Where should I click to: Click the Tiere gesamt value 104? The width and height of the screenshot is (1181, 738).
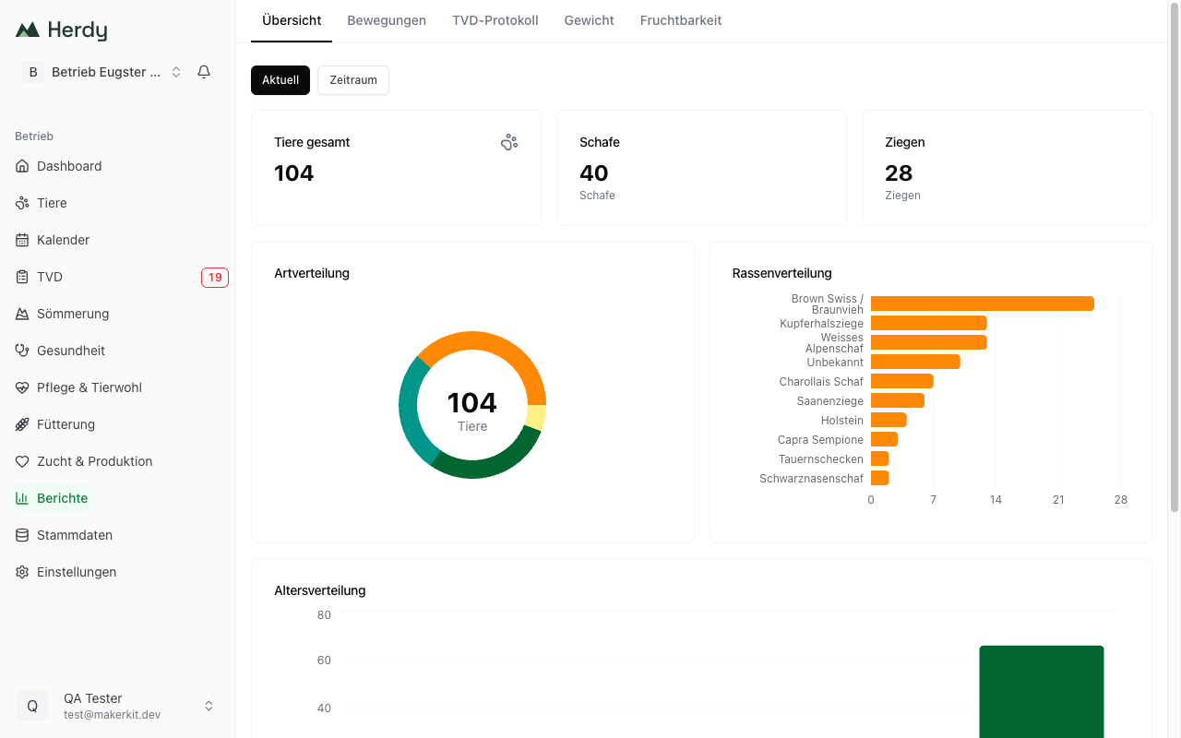[294, 173]
